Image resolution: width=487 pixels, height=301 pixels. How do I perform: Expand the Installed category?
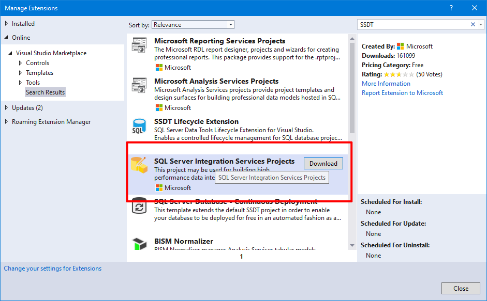6,24
